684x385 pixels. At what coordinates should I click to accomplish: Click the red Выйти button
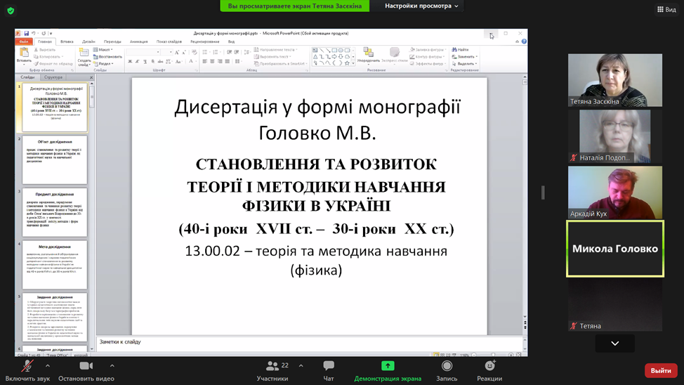660,370
